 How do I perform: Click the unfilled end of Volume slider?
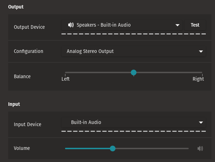point(152,148)
